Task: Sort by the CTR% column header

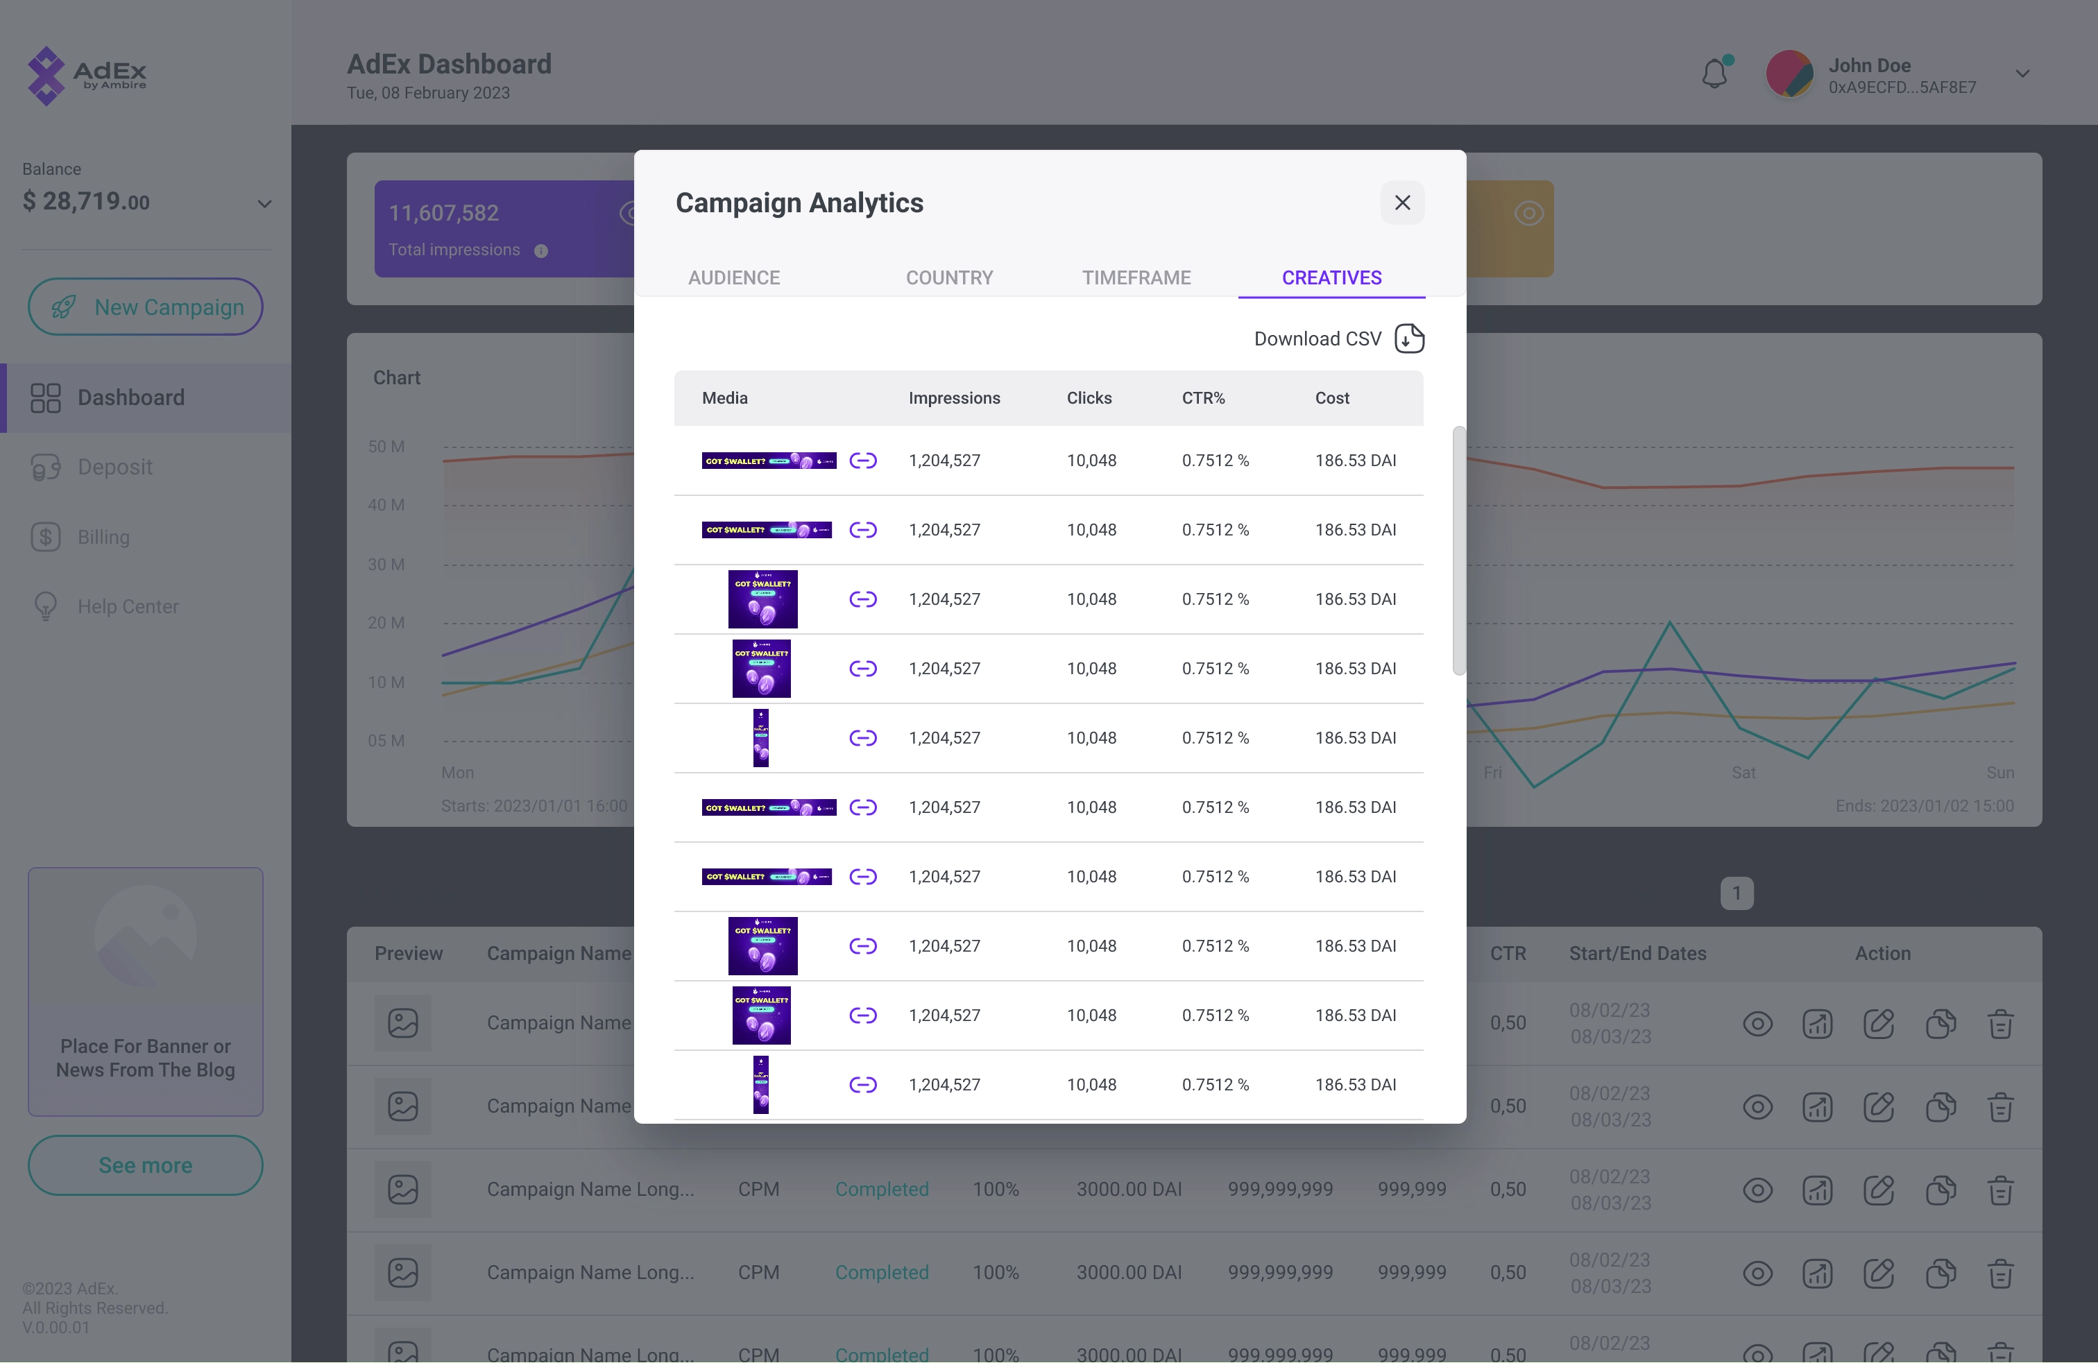Action: point(1203,398)
